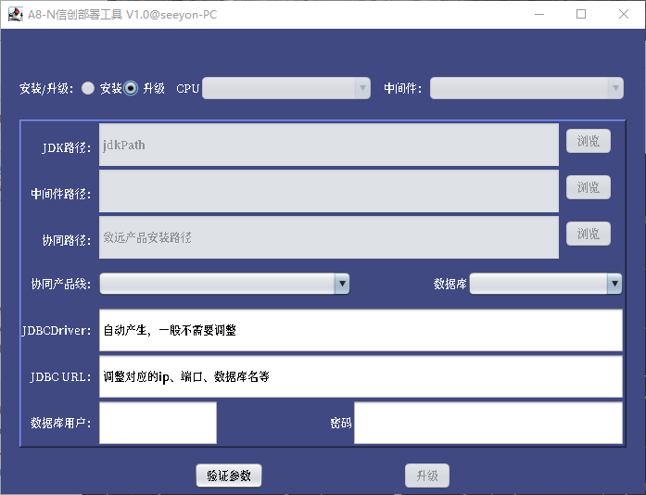Click the 中间件路径 input field

click(329, 191)
